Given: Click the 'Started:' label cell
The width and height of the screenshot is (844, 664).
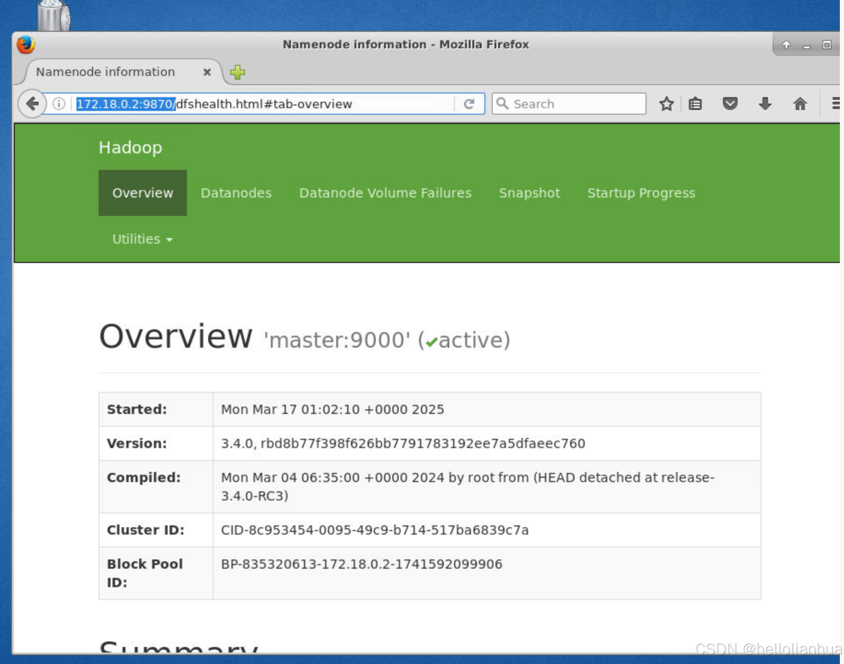Looking at the screenshot, I should (x=156, y=409).
